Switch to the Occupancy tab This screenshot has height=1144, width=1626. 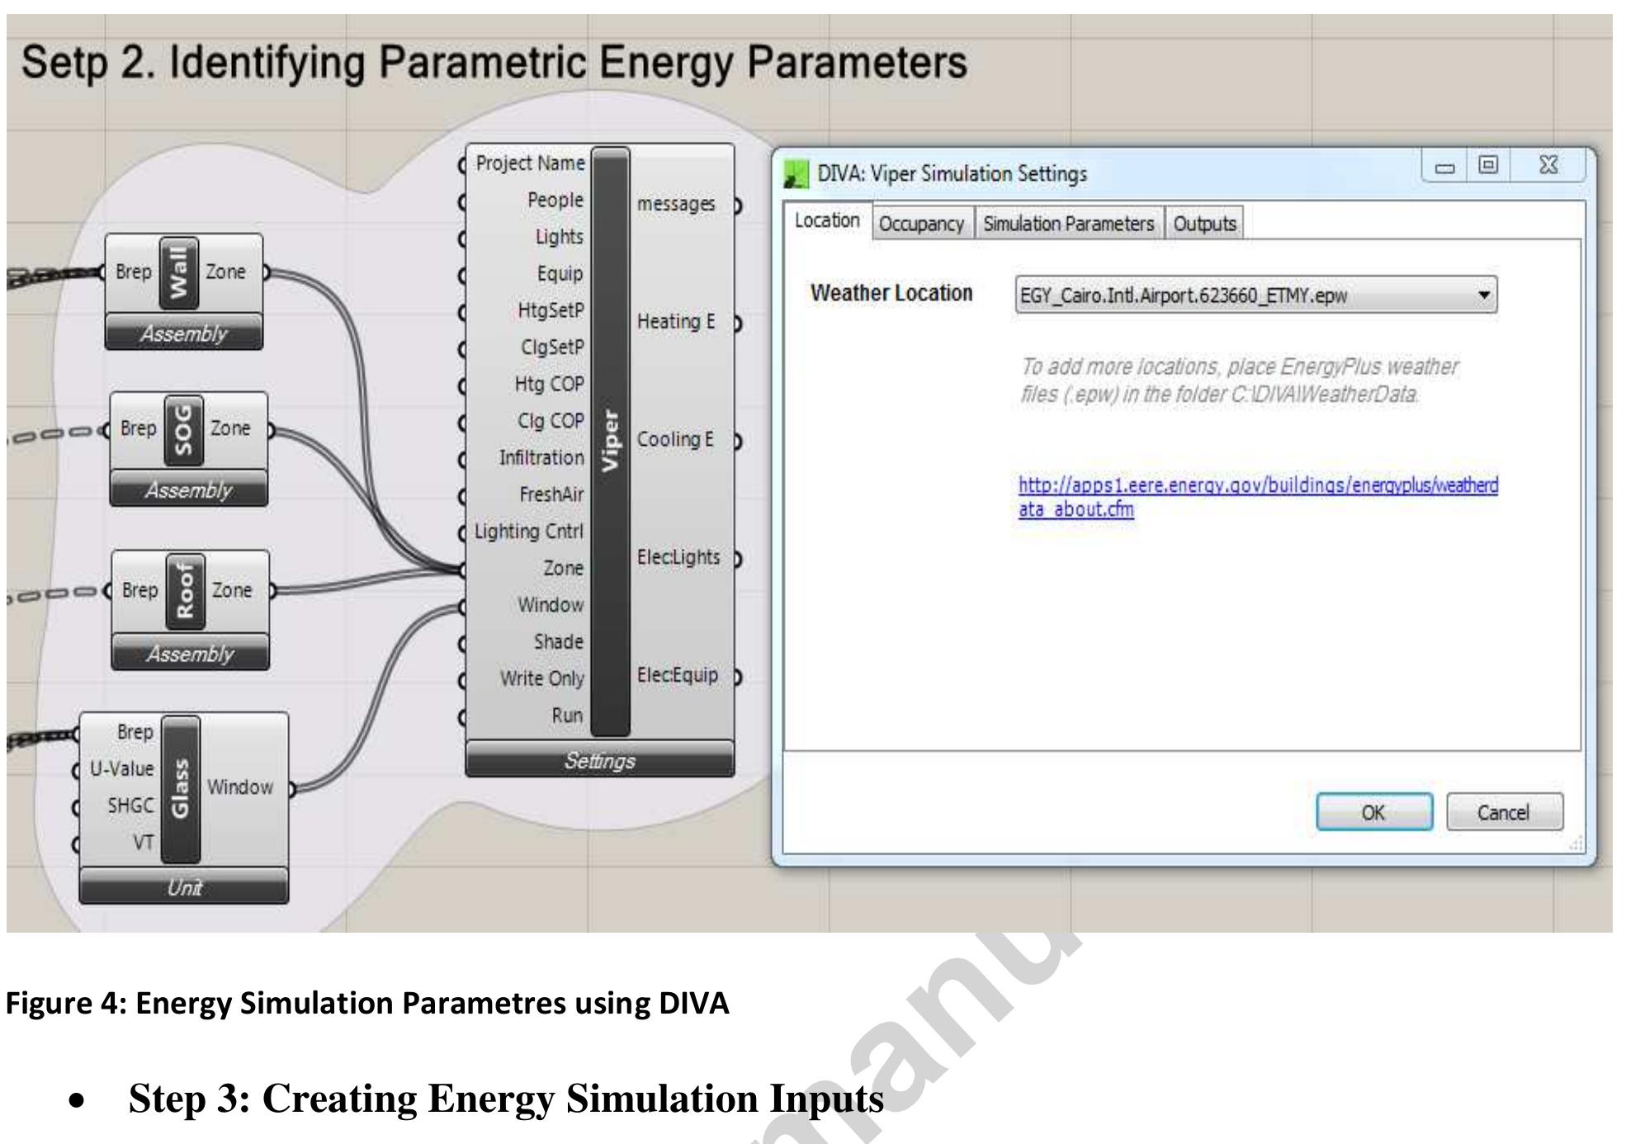pos(922,224)
